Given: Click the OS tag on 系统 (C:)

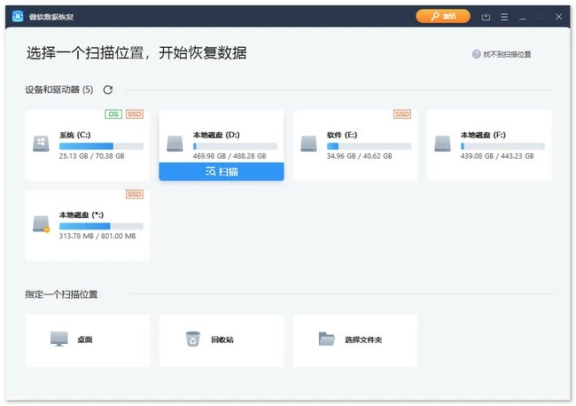Looking at the screenshot, I should point(113,114).
